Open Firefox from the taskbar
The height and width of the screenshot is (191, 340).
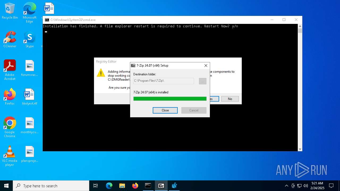135,186
